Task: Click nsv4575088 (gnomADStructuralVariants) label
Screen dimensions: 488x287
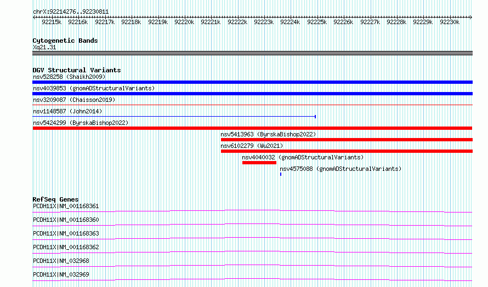Action: [341, 169]
